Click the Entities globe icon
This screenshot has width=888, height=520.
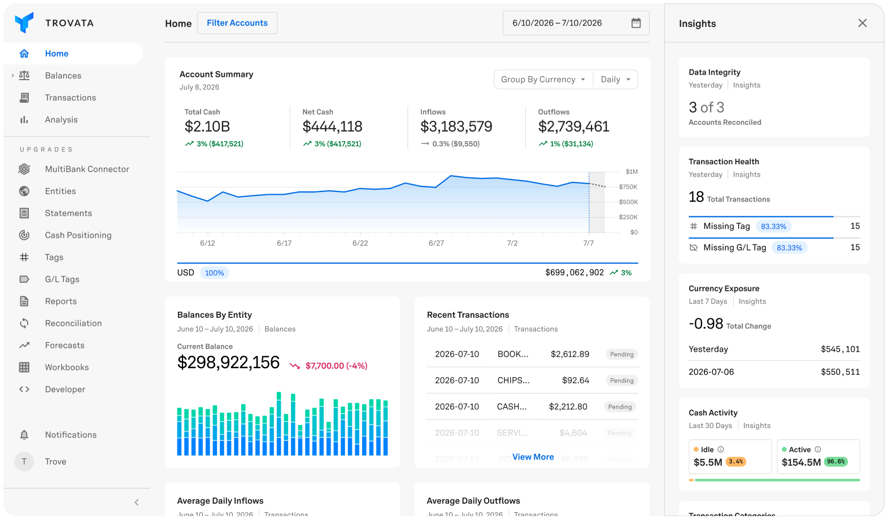click(x=24, y=191)
